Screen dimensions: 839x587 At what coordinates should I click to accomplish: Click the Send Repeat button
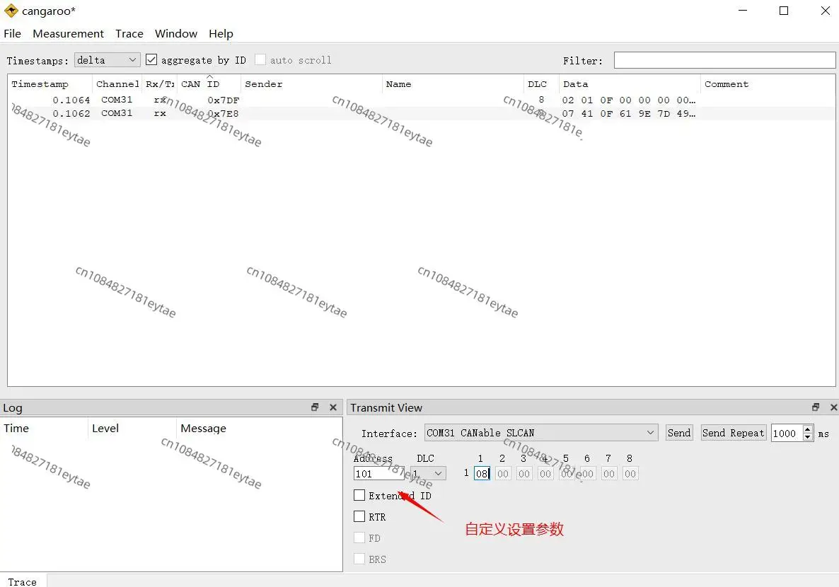coord(733,433)
